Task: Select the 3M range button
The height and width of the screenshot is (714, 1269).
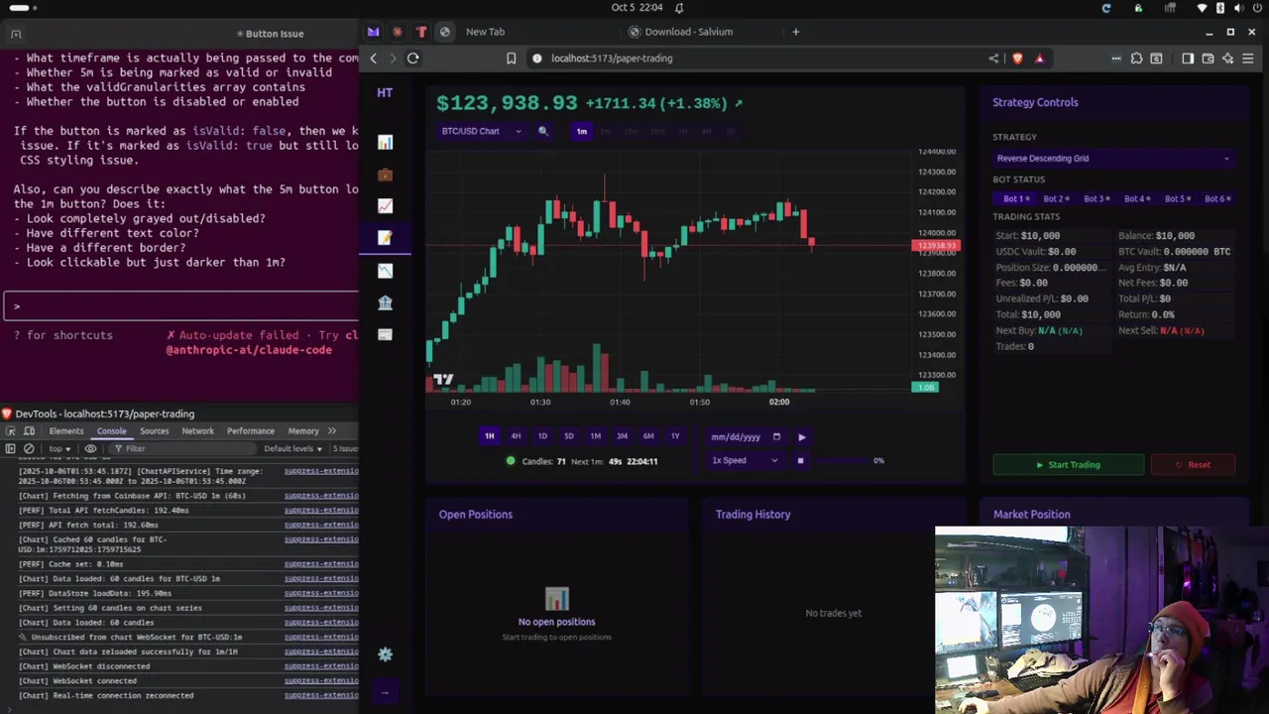Action: (x=622, y=436)
